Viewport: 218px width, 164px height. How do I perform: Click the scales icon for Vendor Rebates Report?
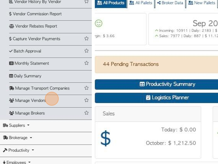point(11,26)
